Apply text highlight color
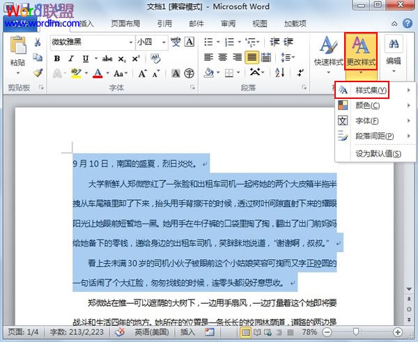The height and width of the screenshot is (342, 418). tap(76, 73)
